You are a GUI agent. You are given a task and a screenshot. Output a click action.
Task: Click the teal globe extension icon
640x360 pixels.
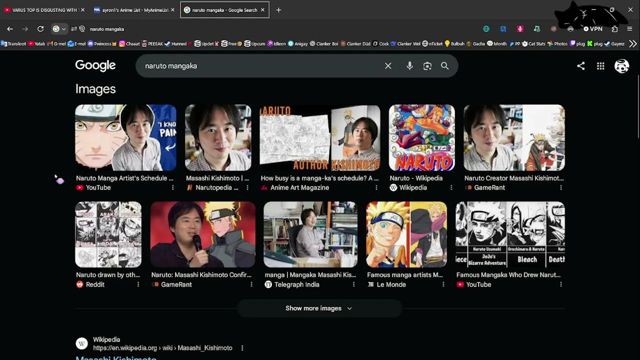click(x=486, y=29)
